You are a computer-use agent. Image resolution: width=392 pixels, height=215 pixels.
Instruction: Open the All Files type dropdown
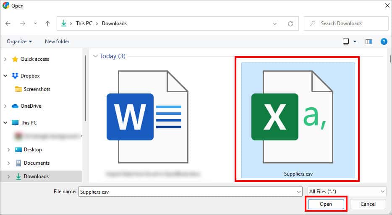(347, 192)
